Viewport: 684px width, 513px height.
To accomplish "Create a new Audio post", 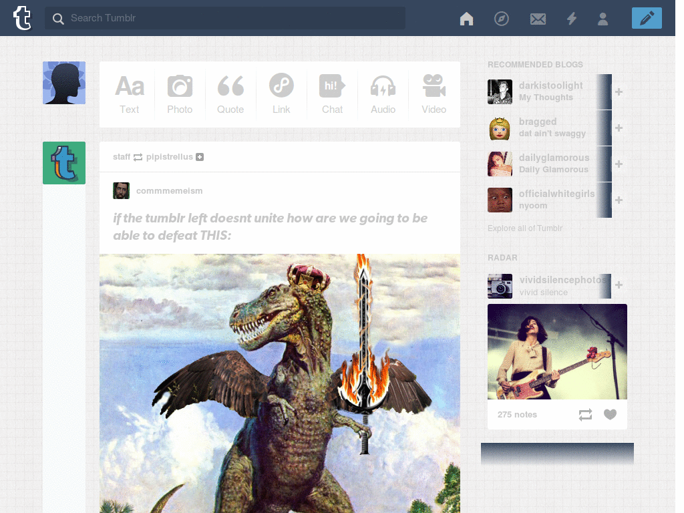I will (x=383, y=94).
